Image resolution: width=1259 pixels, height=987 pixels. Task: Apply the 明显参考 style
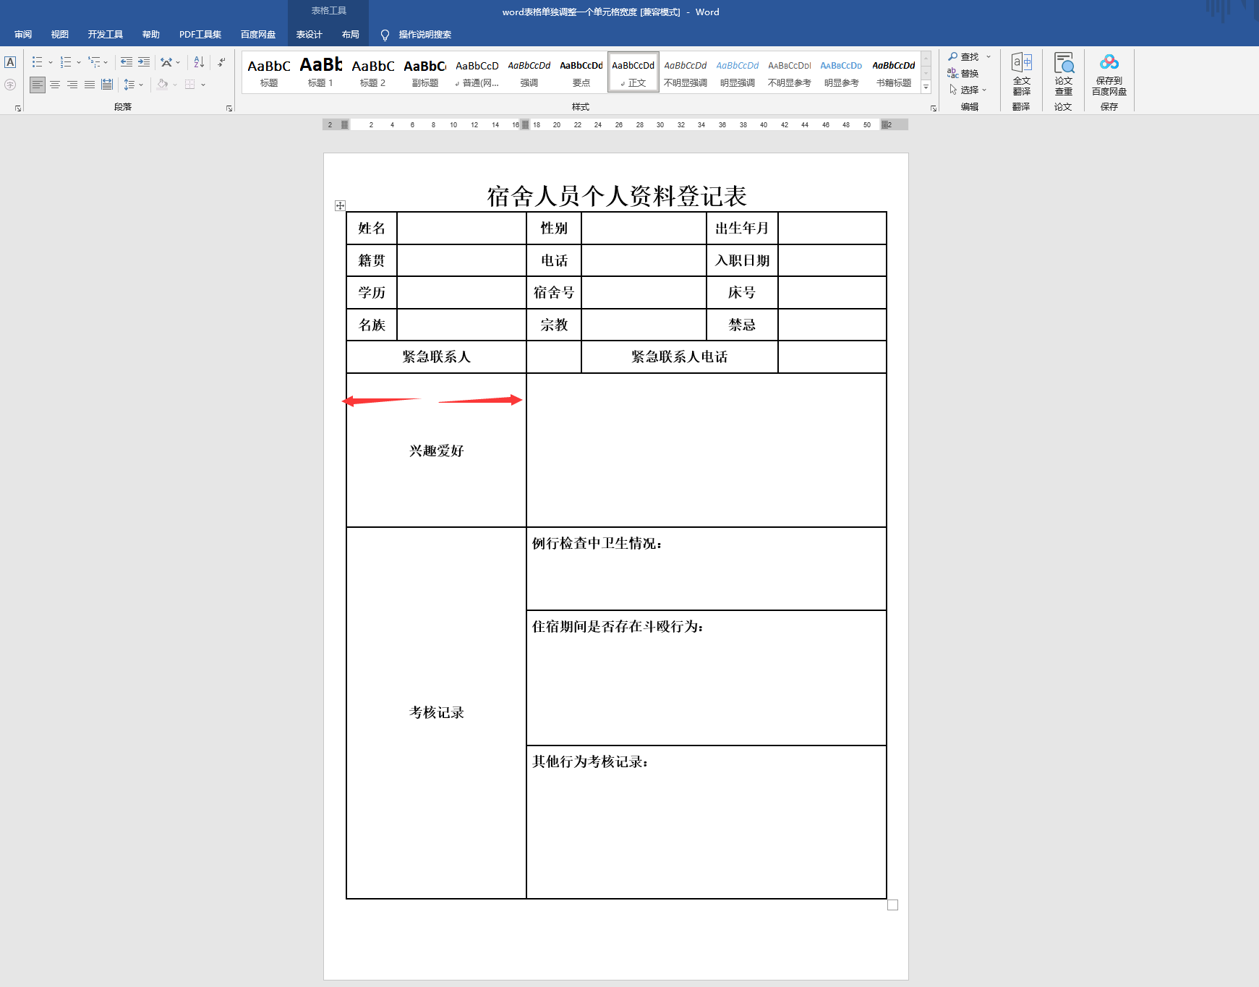842,72
